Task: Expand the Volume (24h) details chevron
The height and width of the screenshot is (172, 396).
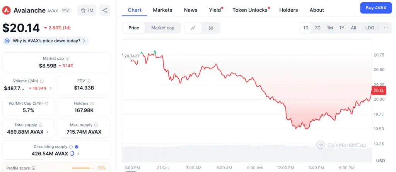Action: 51,88
